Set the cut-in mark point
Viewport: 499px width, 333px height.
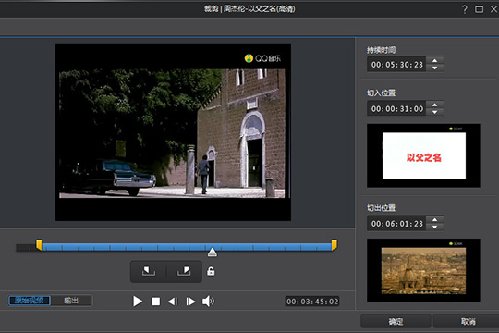pos(149,272)
